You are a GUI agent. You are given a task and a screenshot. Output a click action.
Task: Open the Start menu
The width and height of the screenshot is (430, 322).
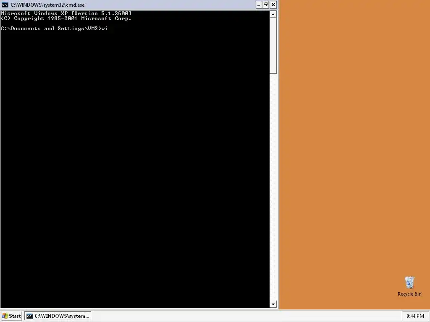pos(11,316)
